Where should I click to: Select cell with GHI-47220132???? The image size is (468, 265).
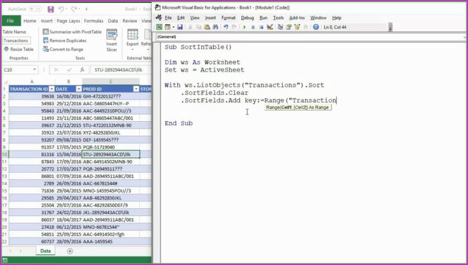click(111, 96)
